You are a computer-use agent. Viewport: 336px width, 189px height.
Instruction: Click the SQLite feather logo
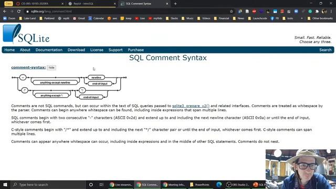(x=26, y=34)
